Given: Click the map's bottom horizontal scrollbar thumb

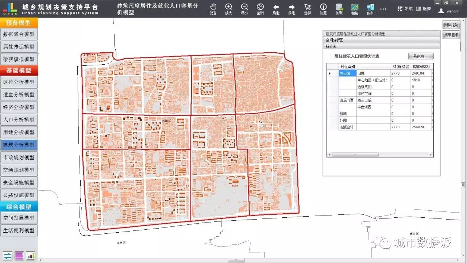Looking at the screenshot, I should click(x=236, y=260).
